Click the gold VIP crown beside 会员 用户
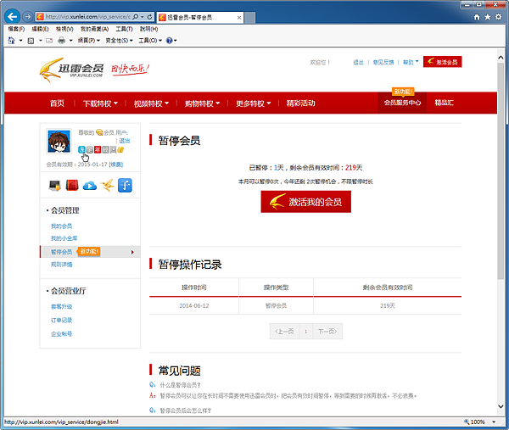This screenshot has width=509, height=430. 99,132
